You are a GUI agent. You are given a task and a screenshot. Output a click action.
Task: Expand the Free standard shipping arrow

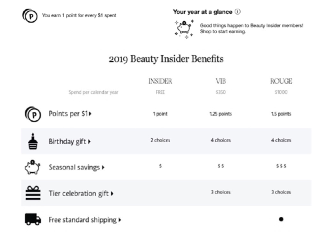pyautogui.click(x=120, y=220)
